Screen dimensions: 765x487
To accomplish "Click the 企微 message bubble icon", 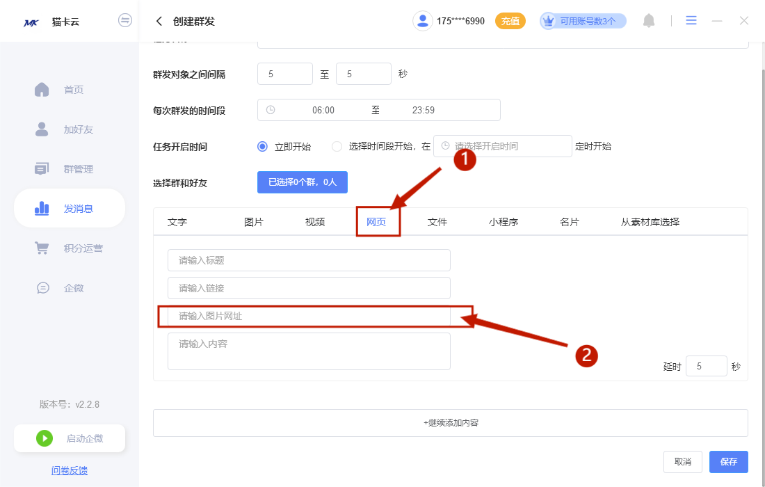I will pyautogui.click(x=43, y=288).
